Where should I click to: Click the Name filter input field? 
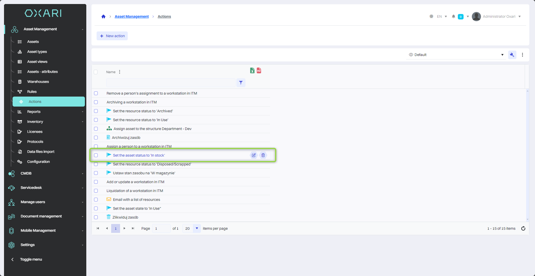click(171, 83)
